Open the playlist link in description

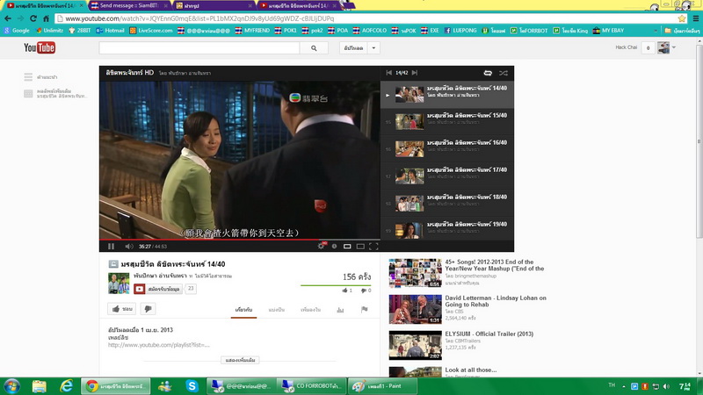(x=159, y=345)
